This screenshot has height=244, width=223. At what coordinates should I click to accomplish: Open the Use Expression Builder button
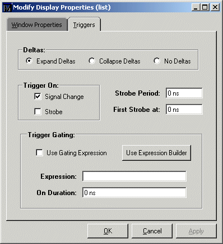click(156, 153)
